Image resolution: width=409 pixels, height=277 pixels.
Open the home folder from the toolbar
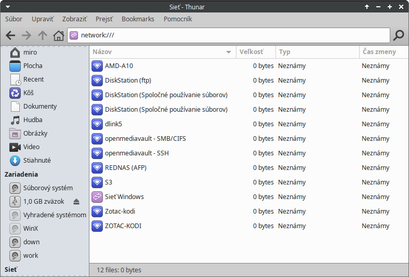(59, 35)
